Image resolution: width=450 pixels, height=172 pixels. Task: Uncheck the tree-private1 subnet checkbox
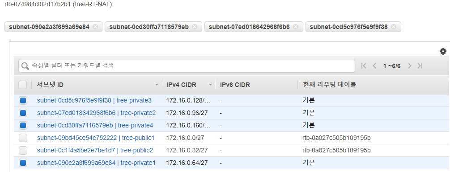(23, 163)
